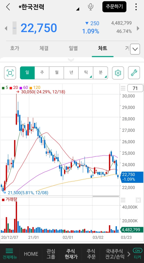144x263 pixels.
Task: Tap price chart hamburger menu icon
Action: point(123,88)
